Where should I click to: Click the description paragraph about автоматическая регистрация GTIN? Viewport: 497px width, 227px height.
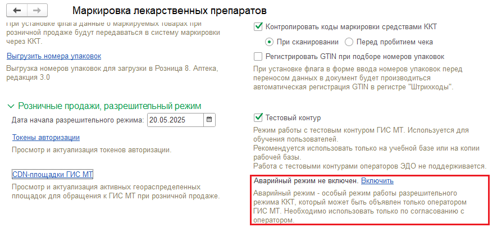pyautogui.click(x=353, y=78)
